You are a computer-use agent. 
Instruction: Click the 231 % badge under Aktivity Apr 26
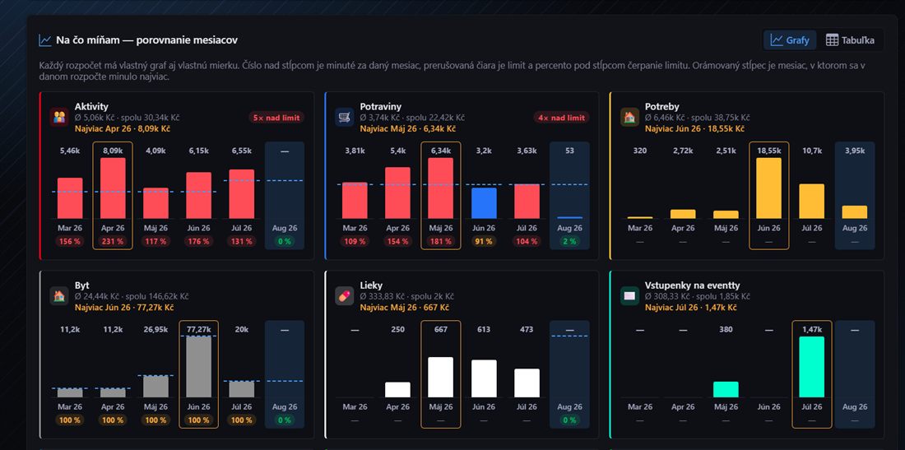[x=113, y=242]
